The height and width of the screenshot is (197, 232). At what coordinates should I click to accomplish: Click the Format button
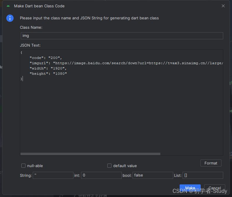(211, 163)
